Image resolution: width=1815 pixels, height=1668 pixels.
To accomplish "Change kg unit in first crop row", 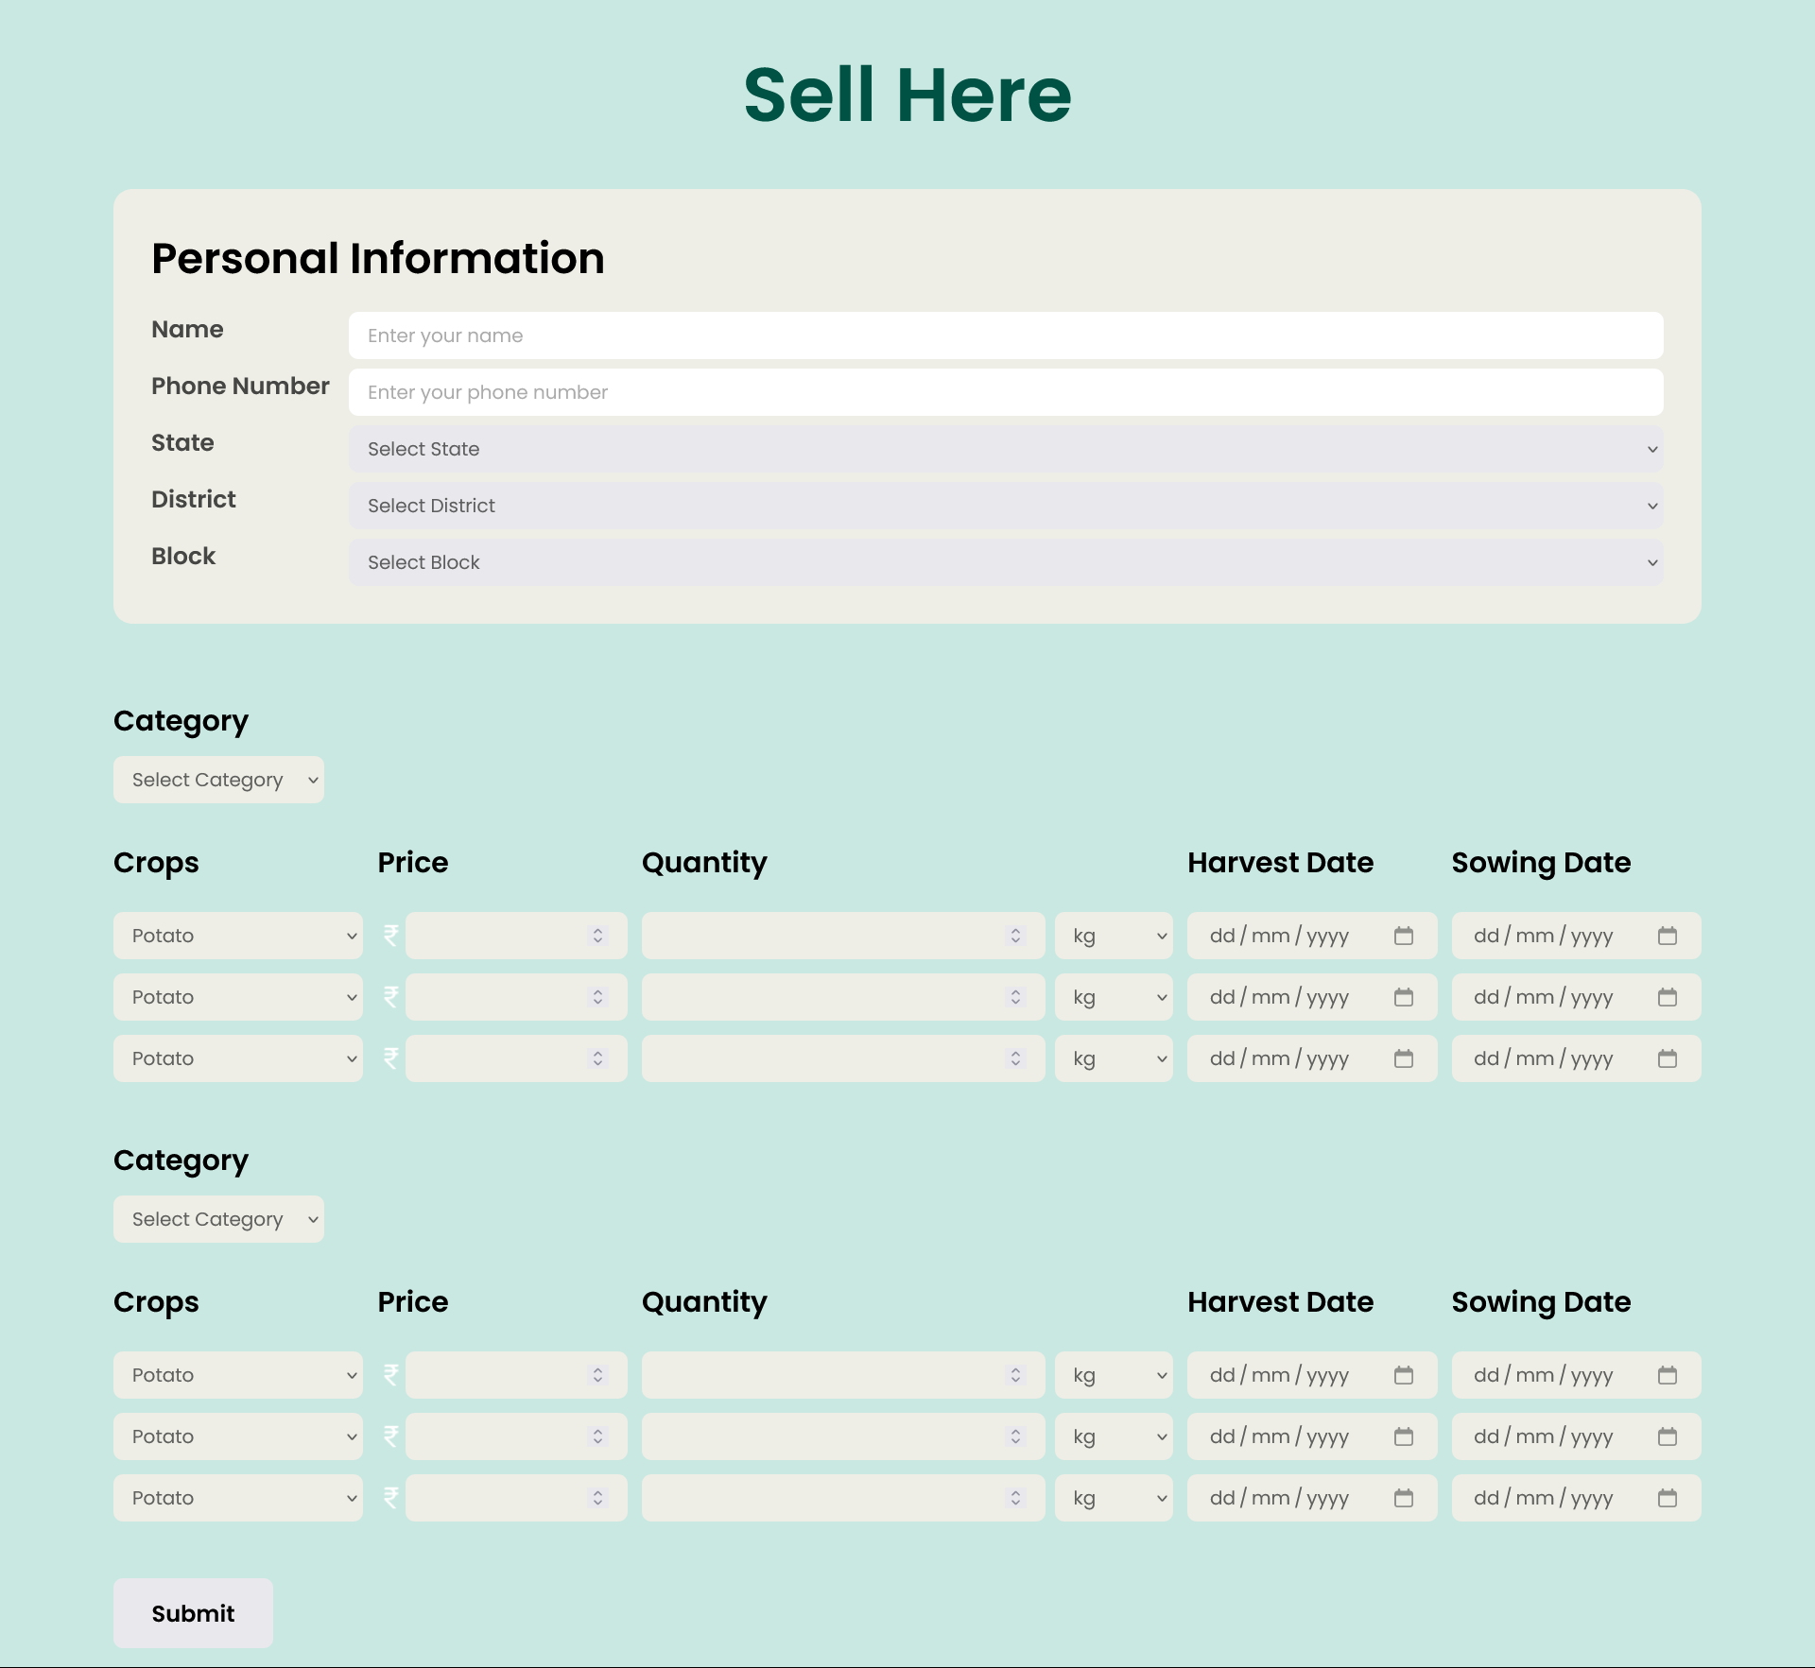I will [1114, 936].
